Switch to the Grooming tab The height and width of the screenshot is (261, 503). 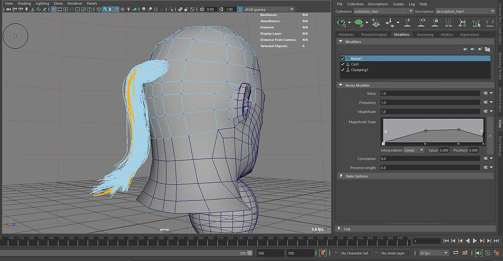pos(425,35)
